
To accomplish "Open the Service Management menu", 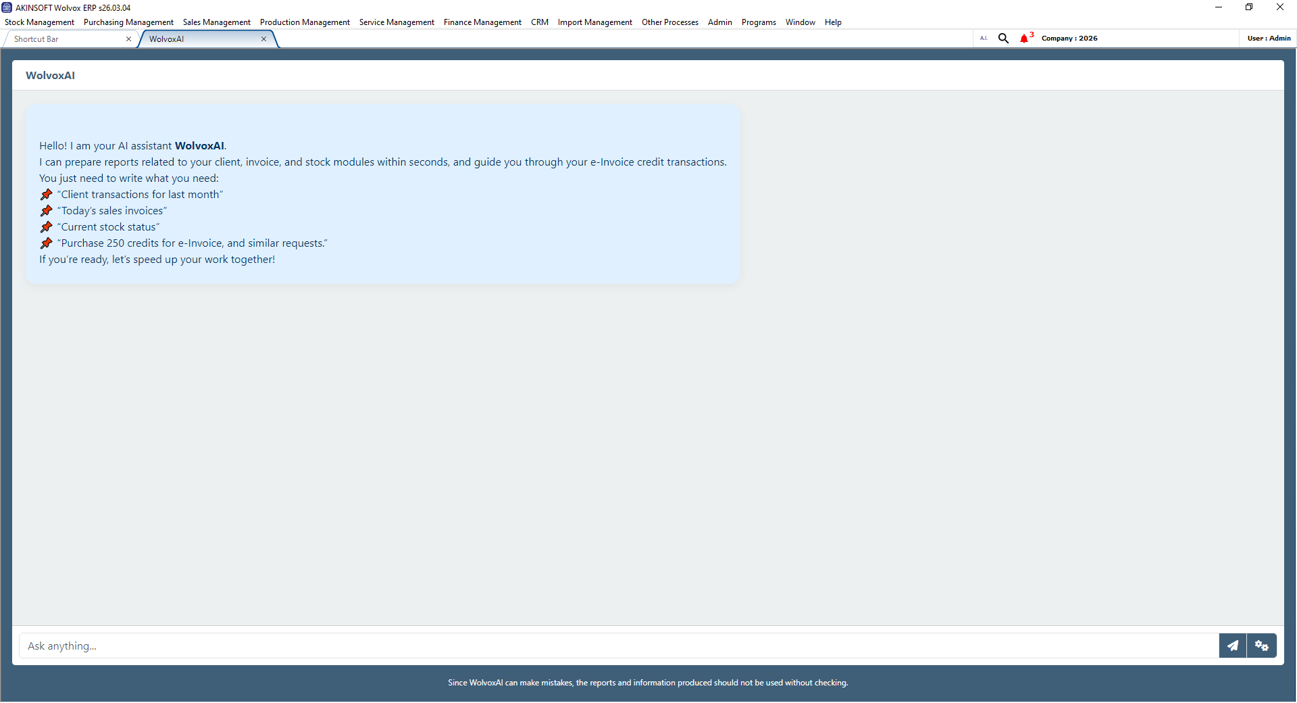I will 397,22.
